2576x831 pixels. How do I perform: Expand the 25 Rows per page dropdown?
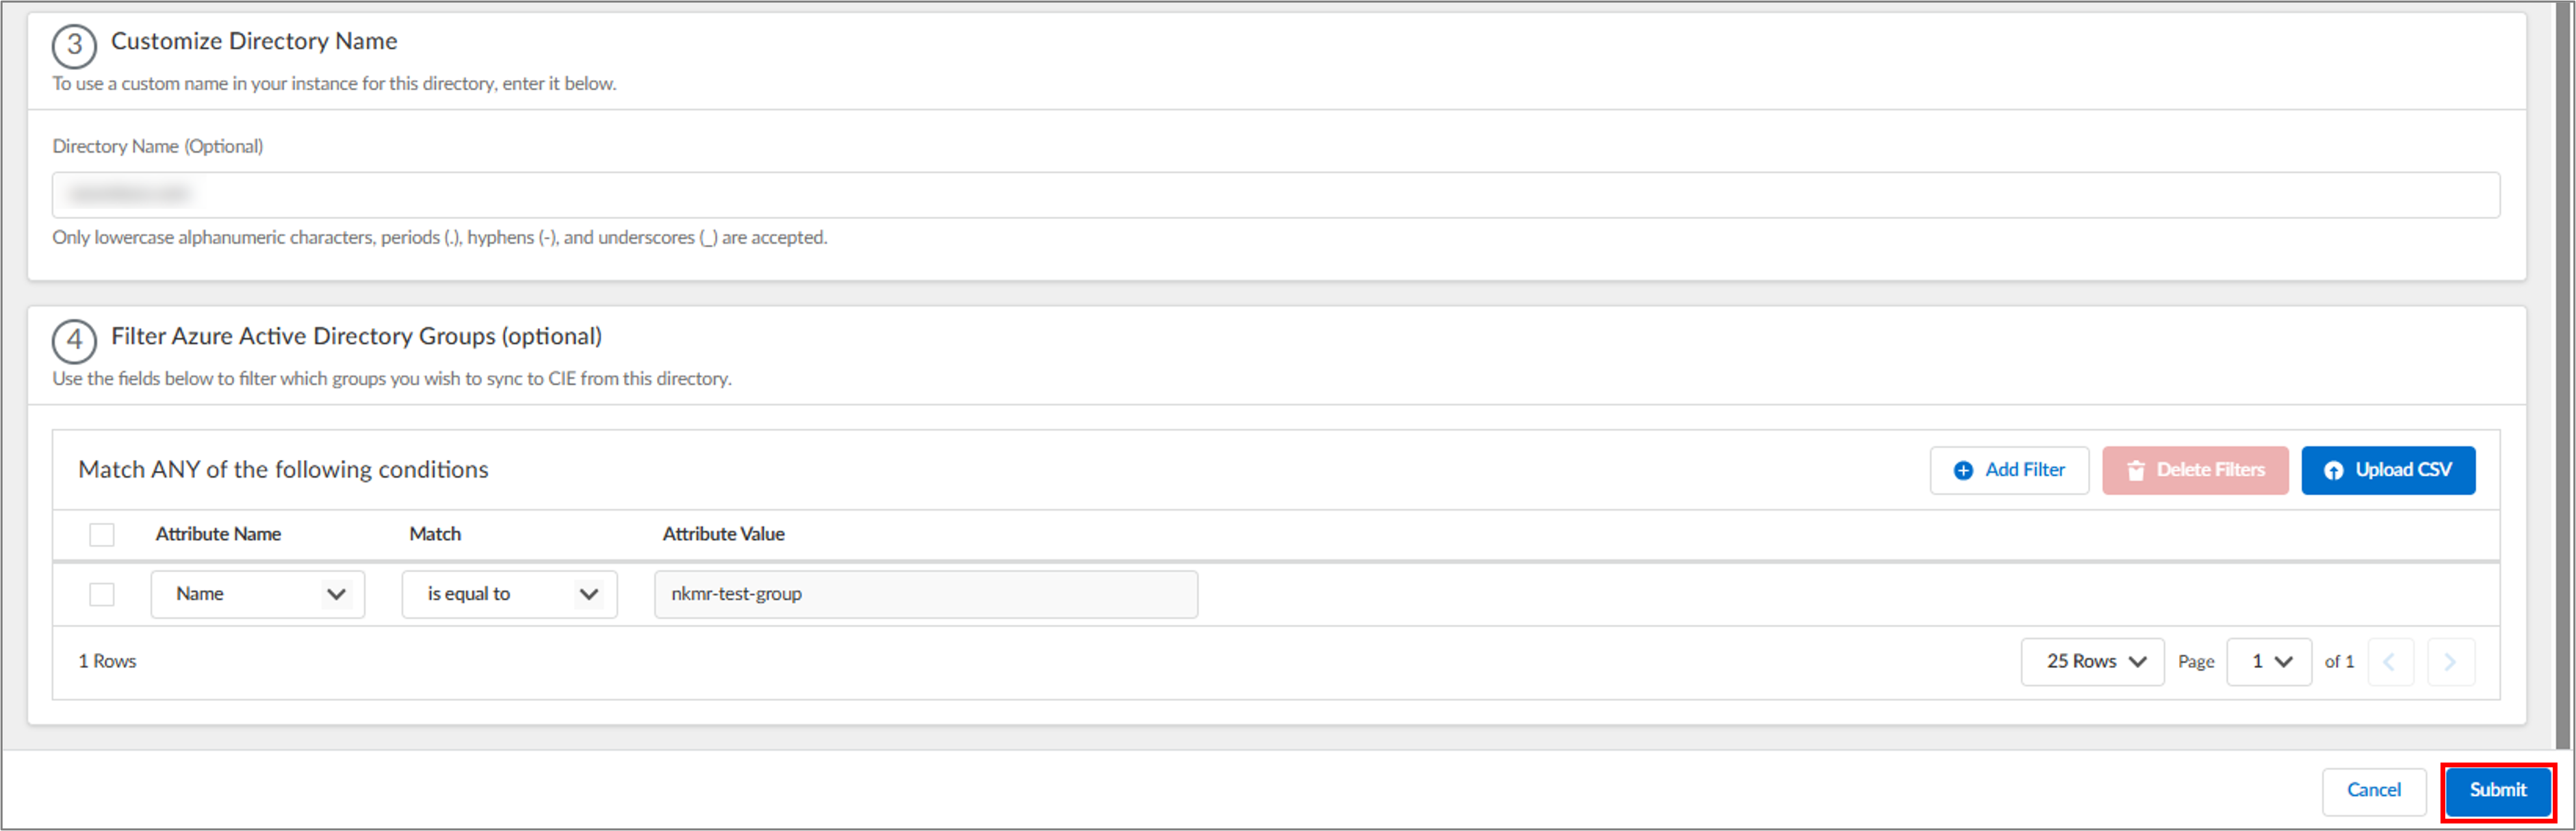2092,662
